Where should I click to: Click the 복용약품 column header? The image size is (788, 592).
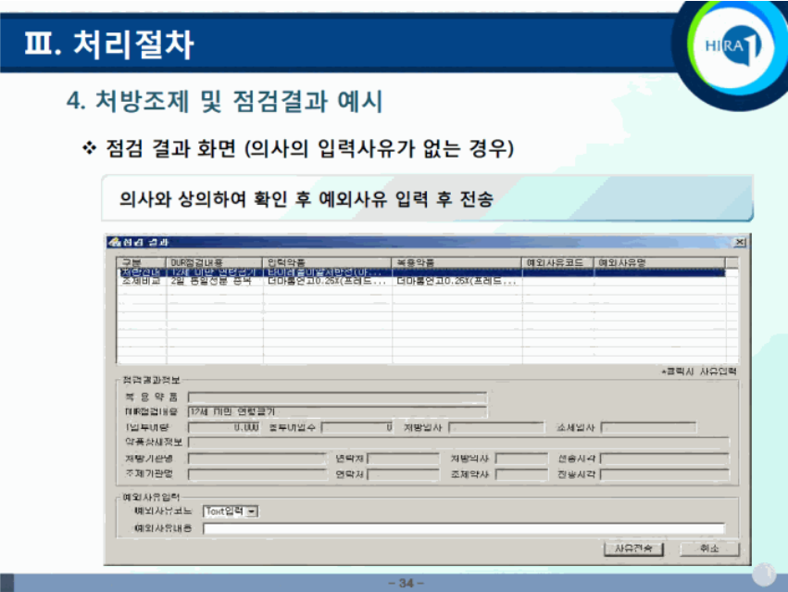tap(457, 262)
